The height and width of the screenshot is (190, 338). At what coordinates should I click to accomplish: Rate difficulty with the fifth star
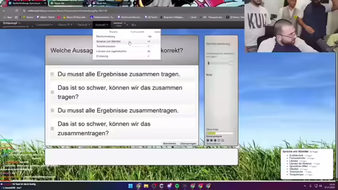[222, 140]
